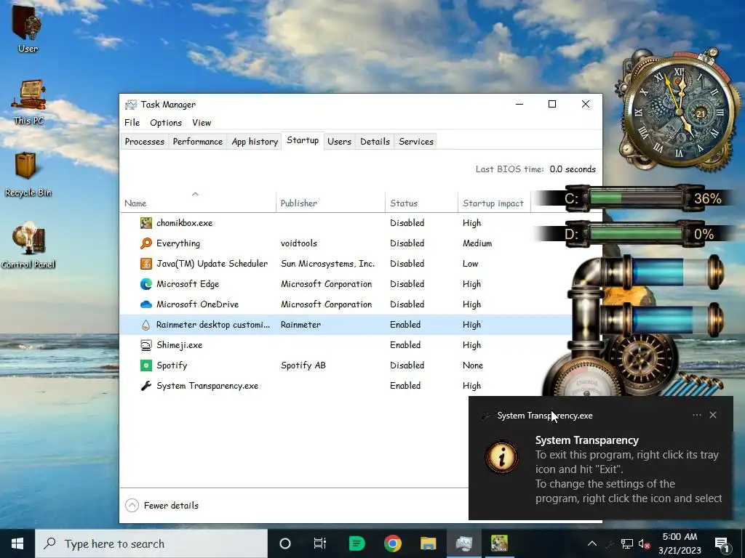This screenshot has width=745, height=558.
Task: Click the steampunk clock widget
Action: point(679,110)
